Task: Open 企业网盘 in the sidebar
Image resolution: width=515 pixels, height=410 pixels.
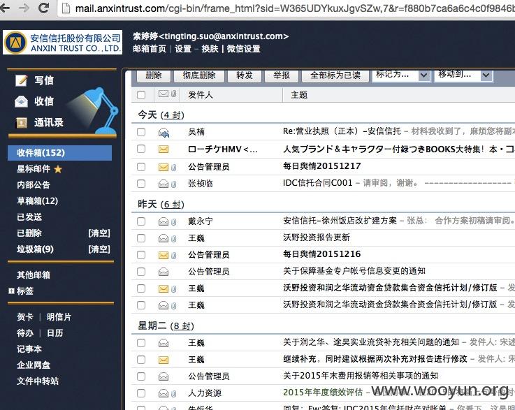Action: click(34, 365)
